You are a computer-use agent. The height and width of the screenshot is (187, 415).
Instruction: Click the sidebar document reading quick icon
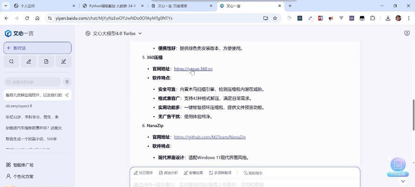[46, 61]
